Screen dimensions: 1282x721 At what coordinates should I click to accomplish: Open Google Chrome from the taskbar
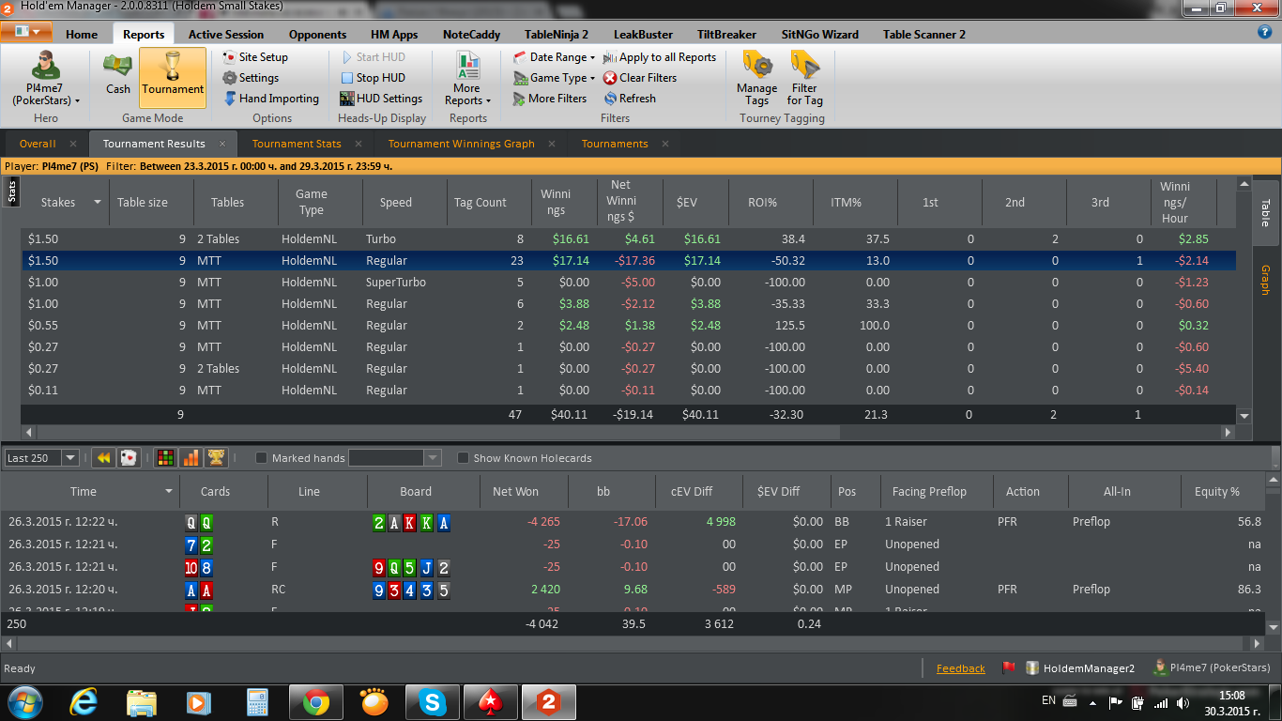pyautogui.click(x=315, y=702)
